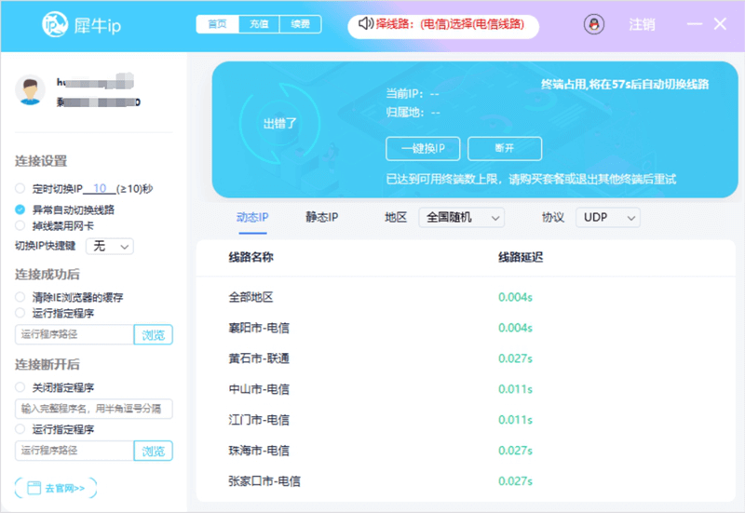Enable 运行指定程序 under 连接断开后
Screen dimensions: 745x513
(x=20, y=429)
